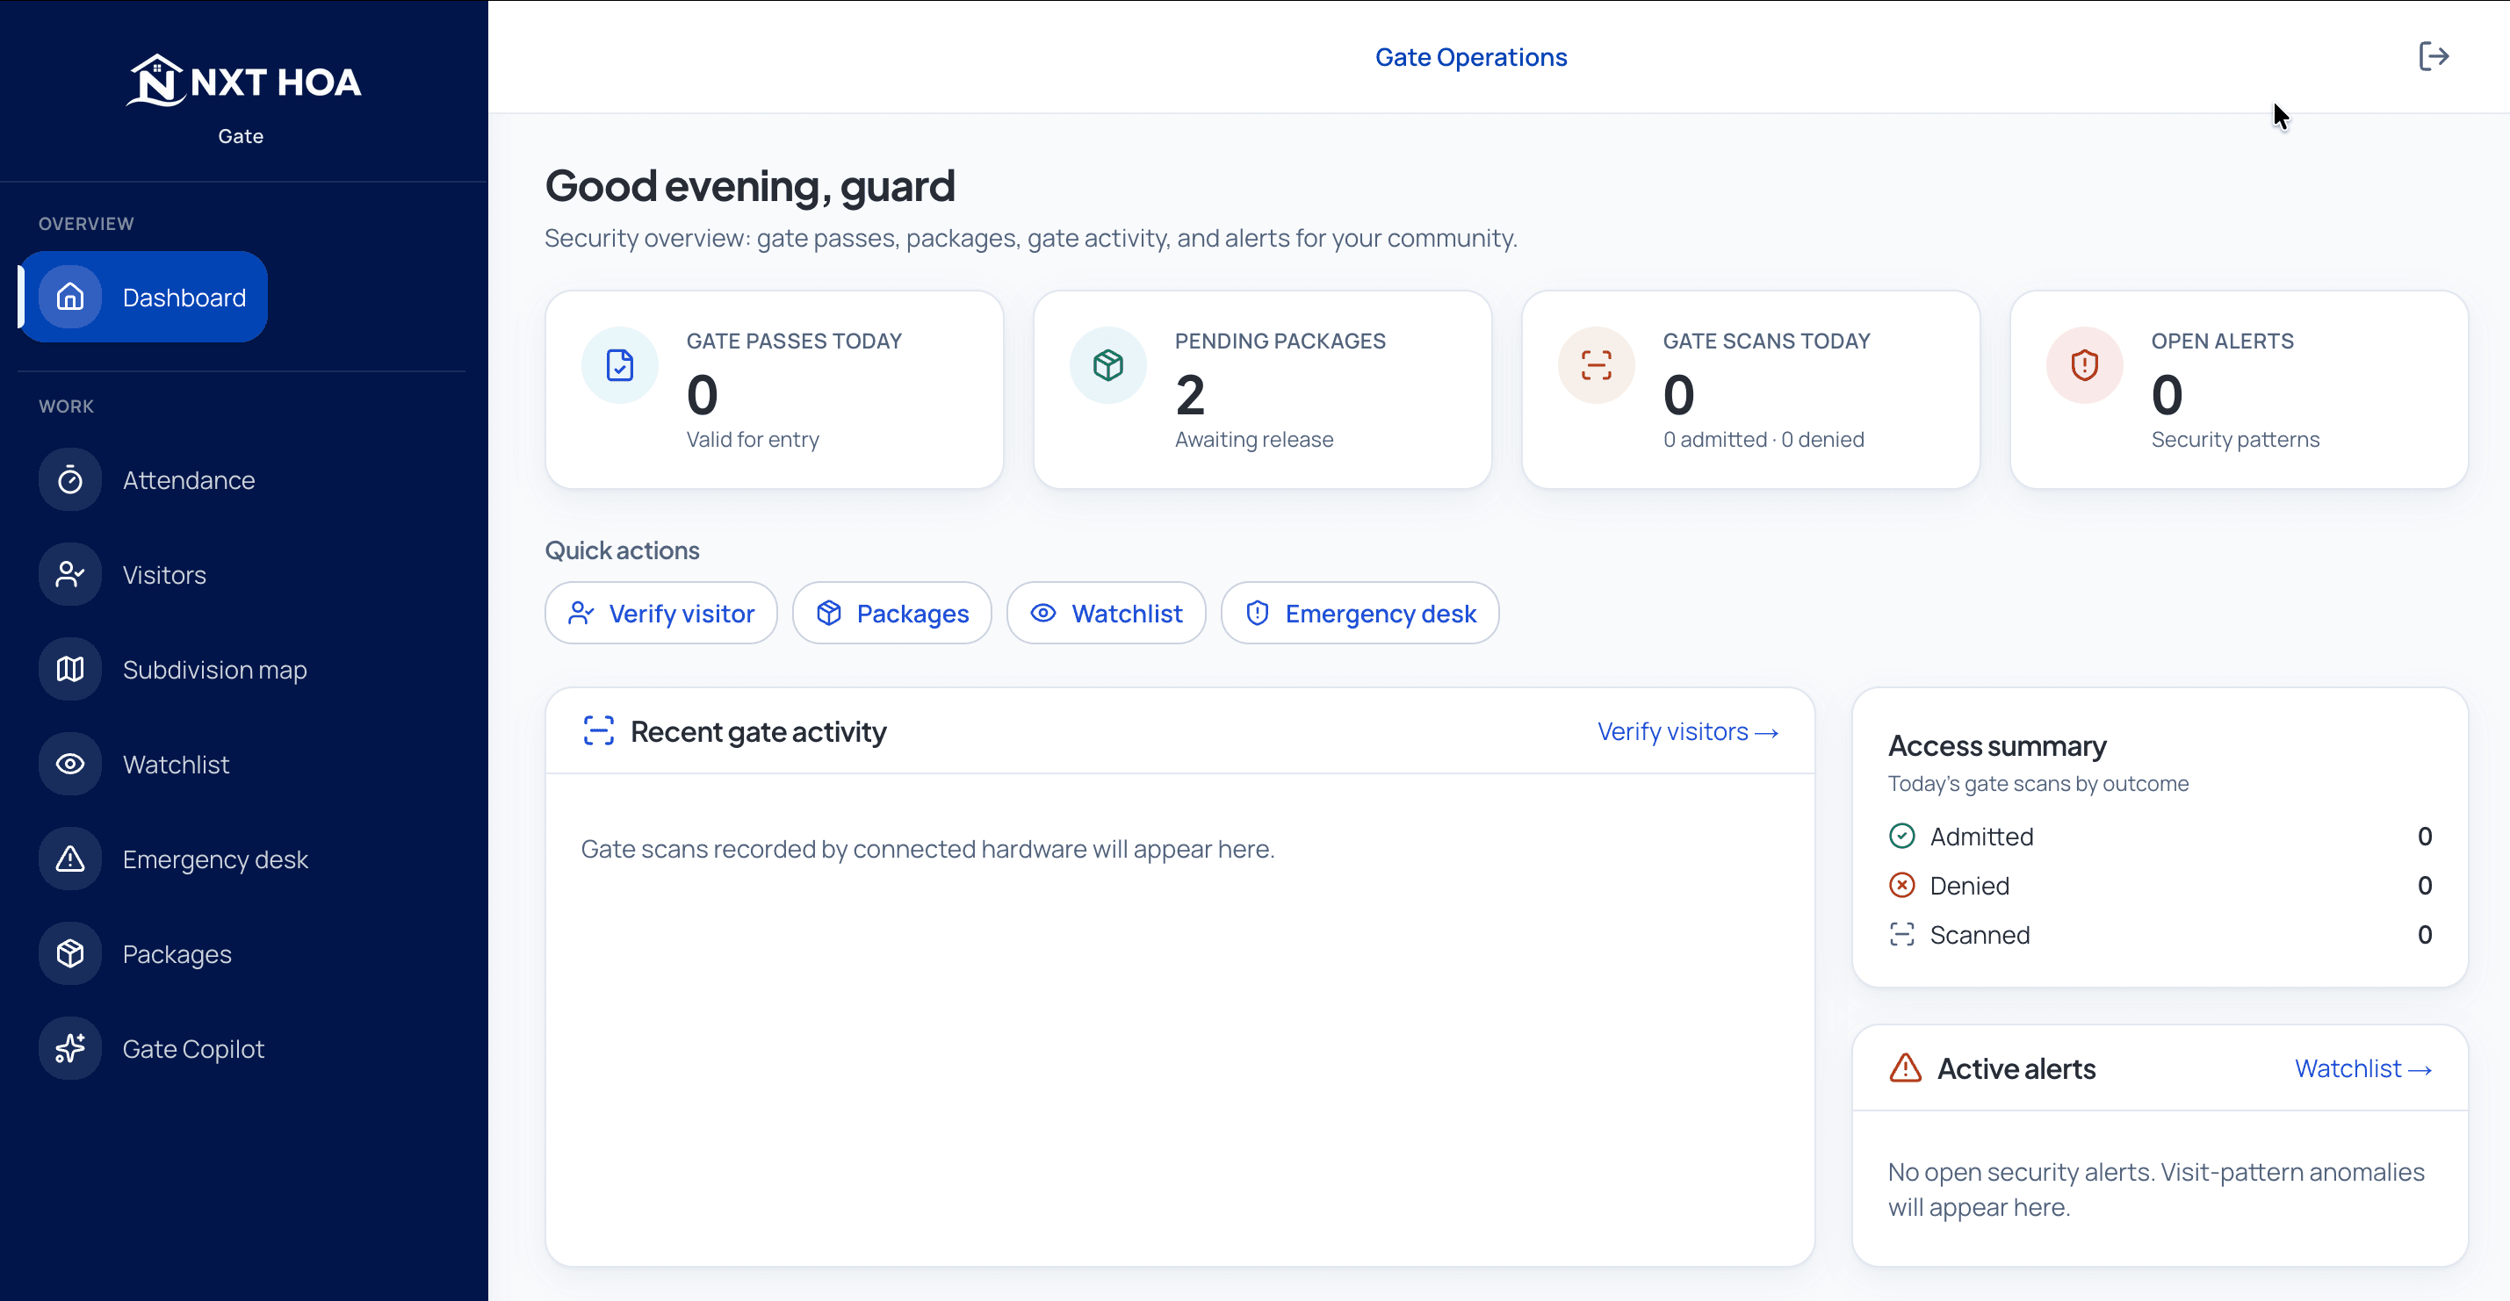Click the Pending Packages box icon

[x=1107, y=365]
